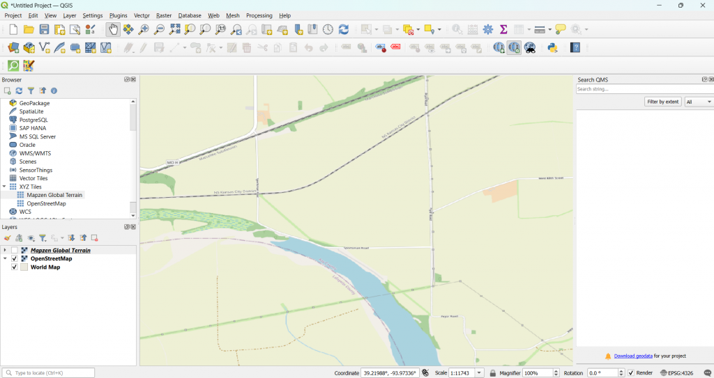Open the Plugins menu
Image resolution: width=714 pixels, height=378 pixels.
118,15
